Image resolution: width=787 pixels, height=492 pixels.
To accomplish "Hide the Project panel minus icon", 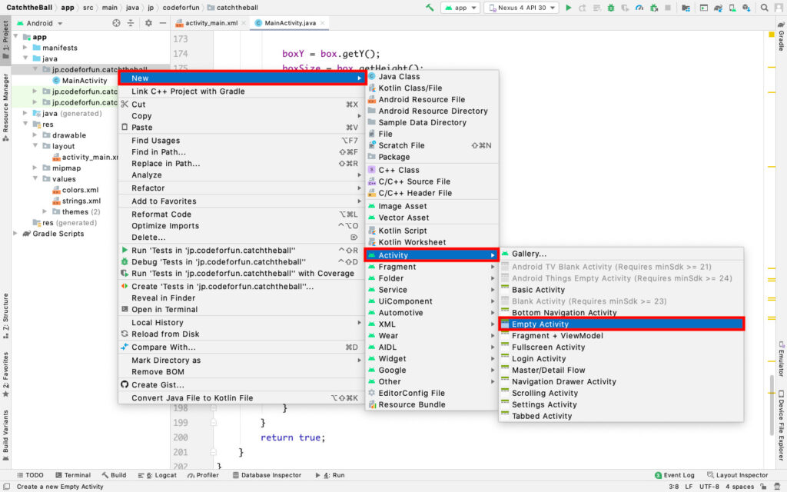I will click(163, 23).
